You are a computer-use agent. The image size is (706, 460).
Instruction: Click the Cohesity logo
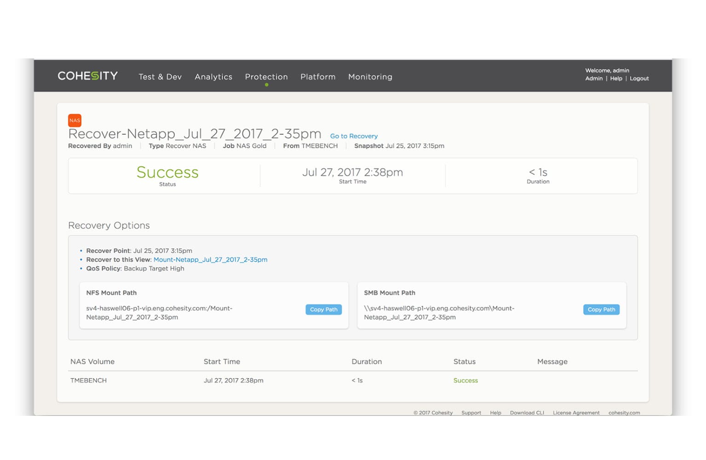click(87, 76)
